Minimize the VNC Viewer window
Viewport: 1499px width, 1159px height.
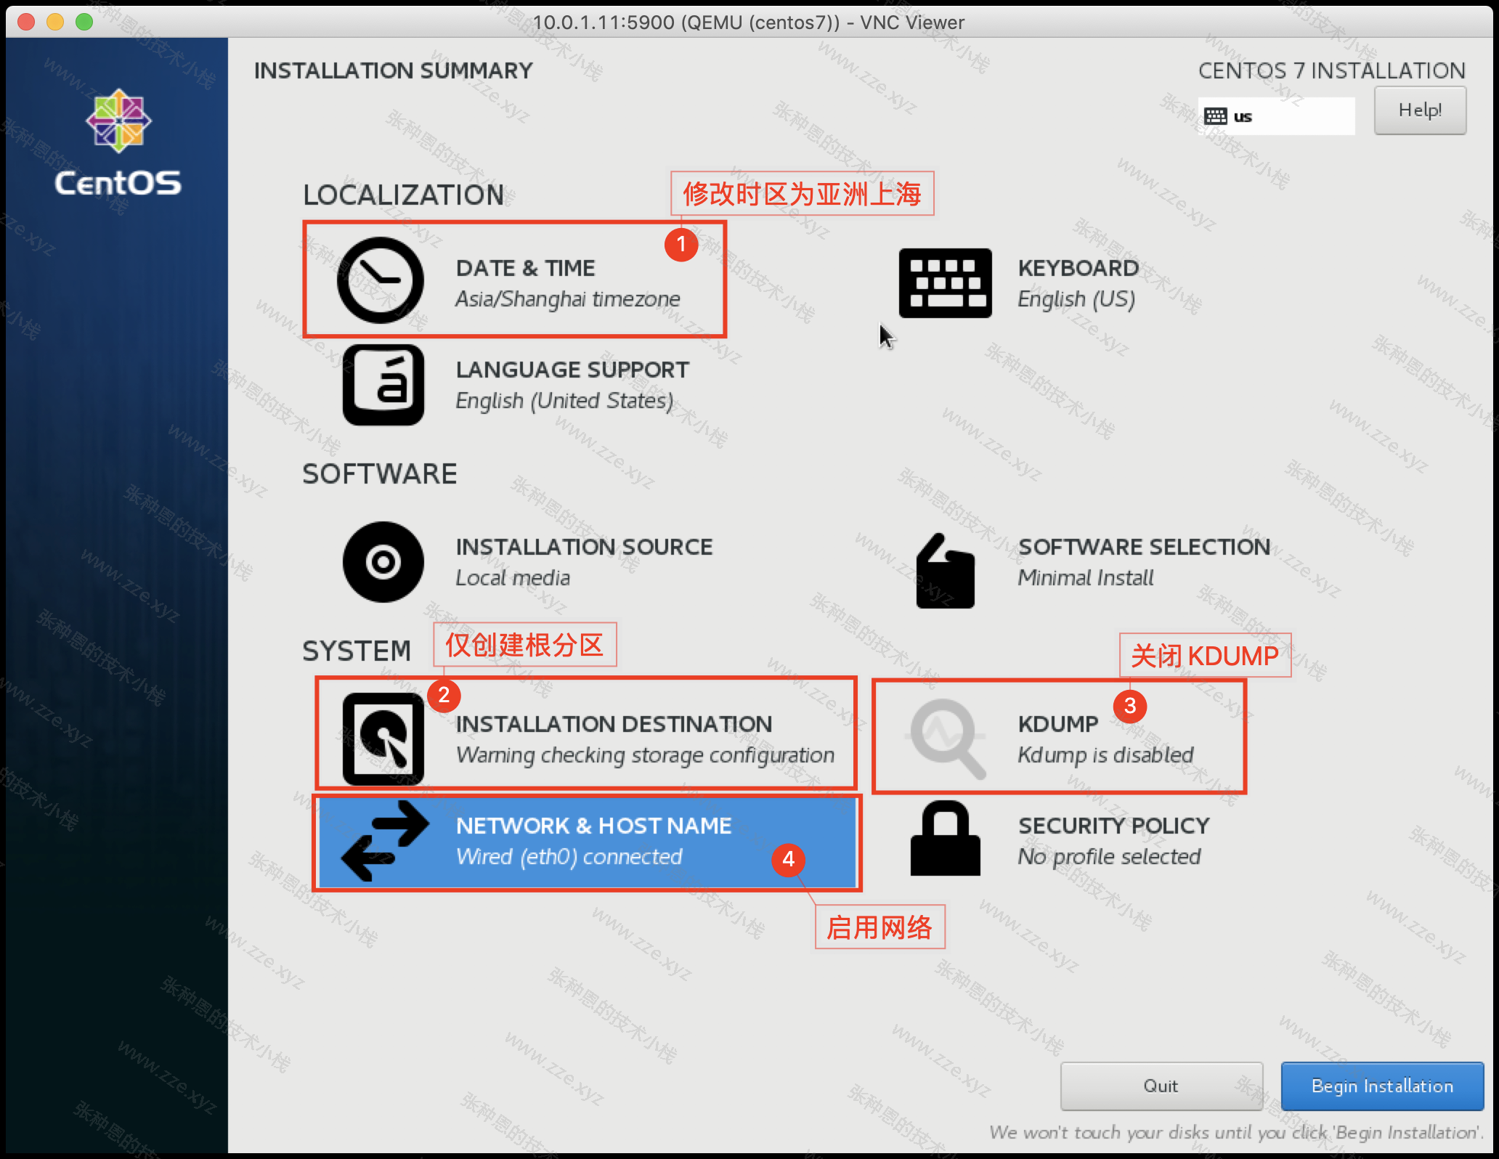tap(55, 22)
